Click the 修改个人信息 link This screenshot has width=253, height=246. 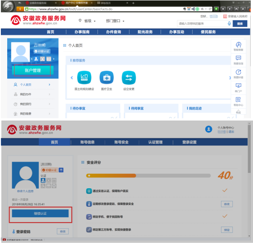(25, 191)
